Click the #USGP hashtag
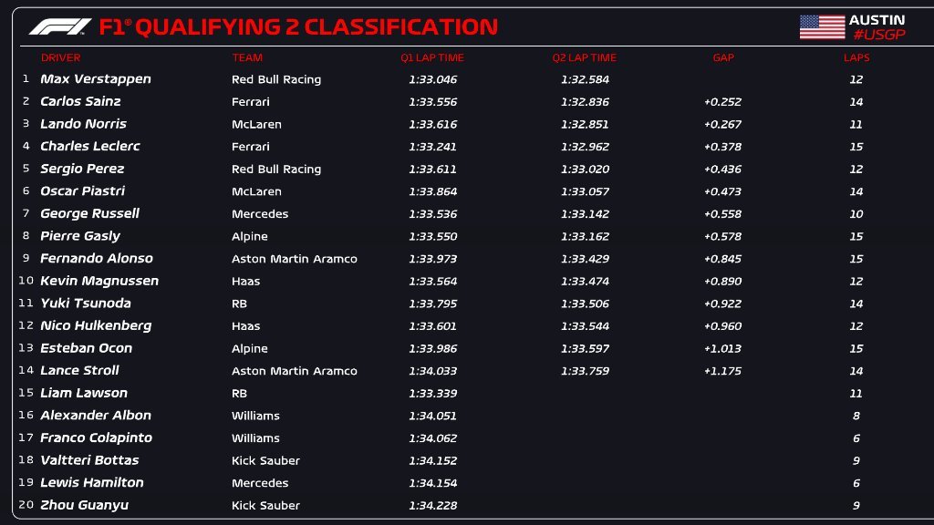Screen dimensions: 934x525 877,35
